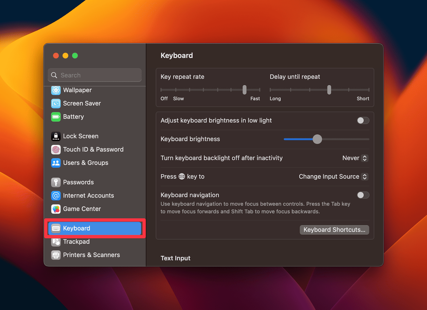Click the Keyboard icon in sidebar

point(56,228)
